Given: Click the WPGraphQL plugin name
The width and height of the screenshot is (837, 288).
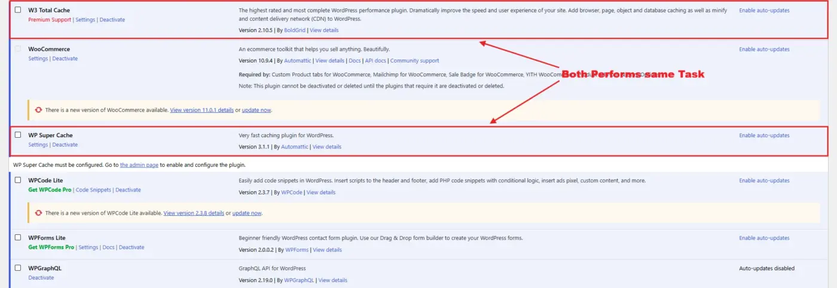Looking at the screenshot, I should point(45,268).
